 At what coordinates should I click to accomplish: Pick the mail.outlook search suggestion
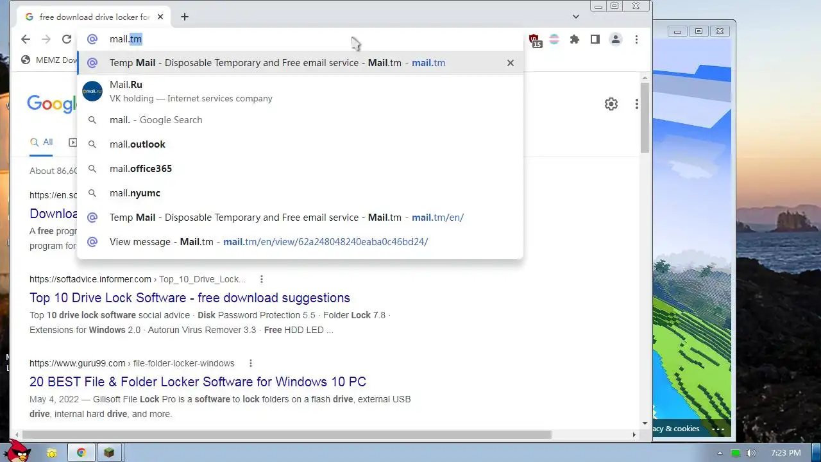300,144
